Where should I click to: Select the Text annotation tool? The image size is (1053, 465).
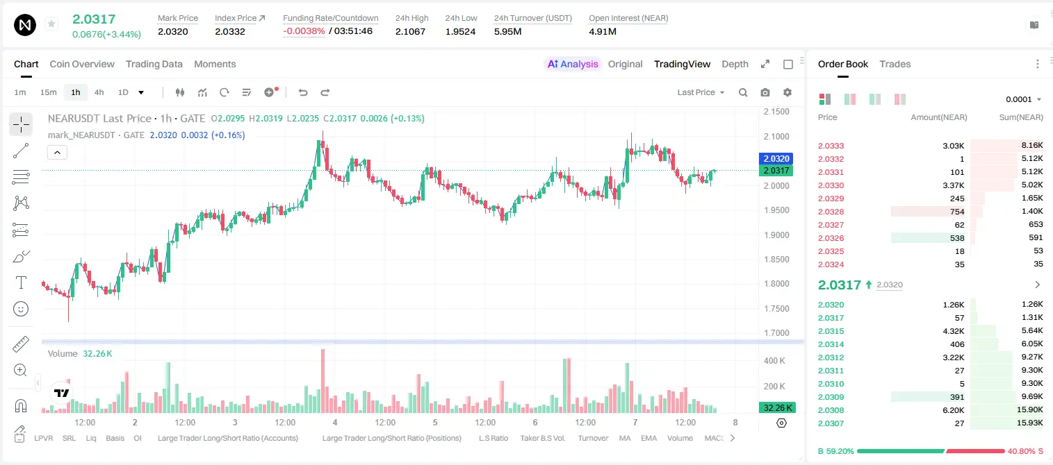pyautogui.click(x=21, y=282)
